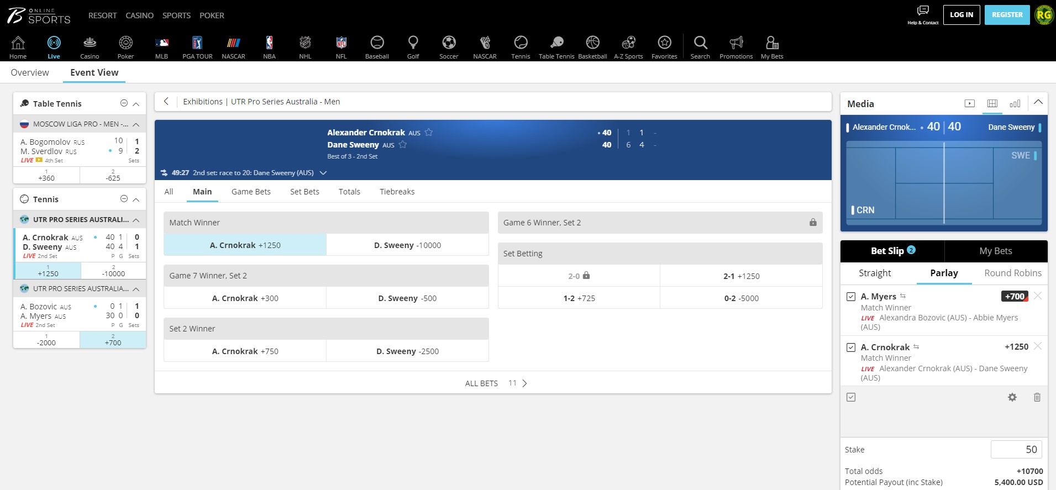Open CASINO in top navigation

[x=139, y=15]
